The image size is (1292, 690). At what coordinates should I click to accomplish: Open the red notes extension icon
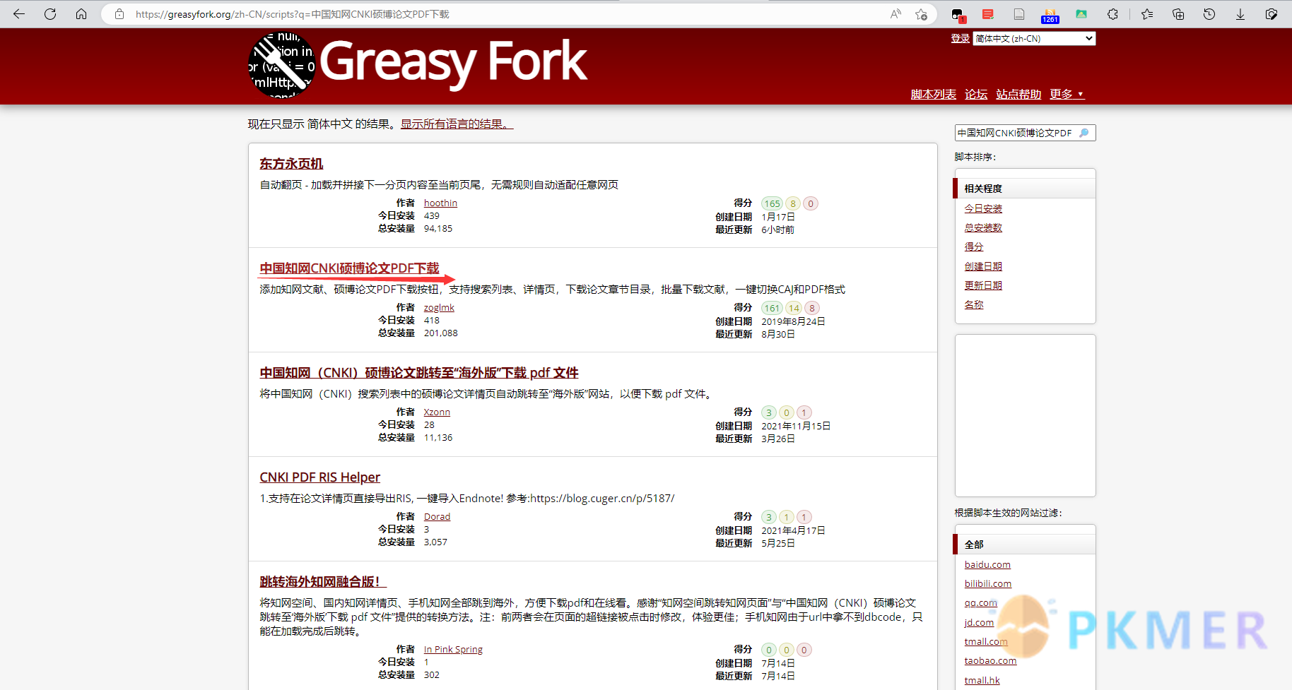(x=988, y=14)
